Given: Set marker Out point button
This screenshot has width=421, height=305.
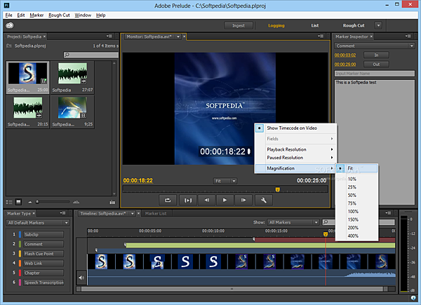Looking at the screenshot, I should 376,64.
